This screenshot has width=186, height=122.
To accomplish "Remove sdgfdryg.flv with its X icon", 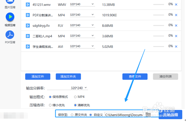I will [x=176, y=26].
